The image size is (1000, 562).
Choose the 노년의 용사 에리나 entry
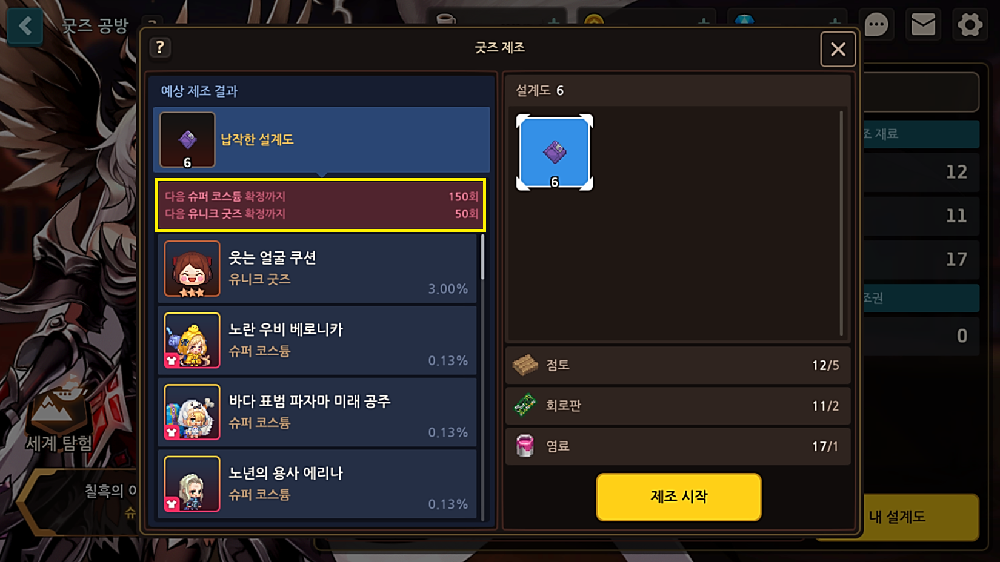317,484
